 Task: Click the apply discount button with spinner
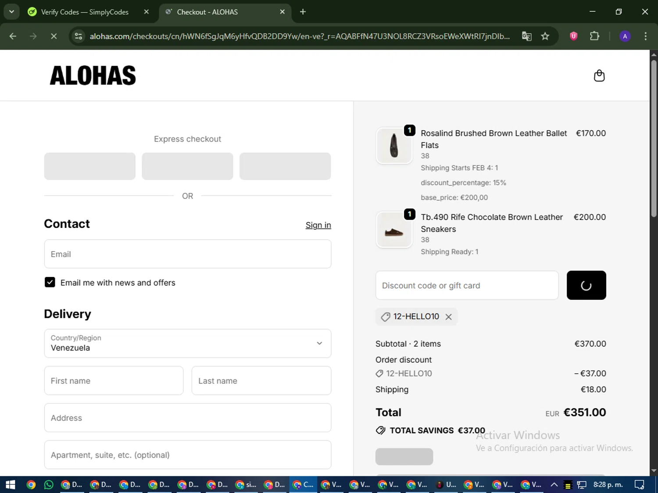586,285
